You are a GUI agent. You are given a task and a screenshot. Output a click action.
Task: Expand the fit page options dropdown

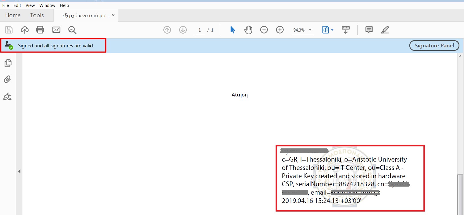point(332,30)
